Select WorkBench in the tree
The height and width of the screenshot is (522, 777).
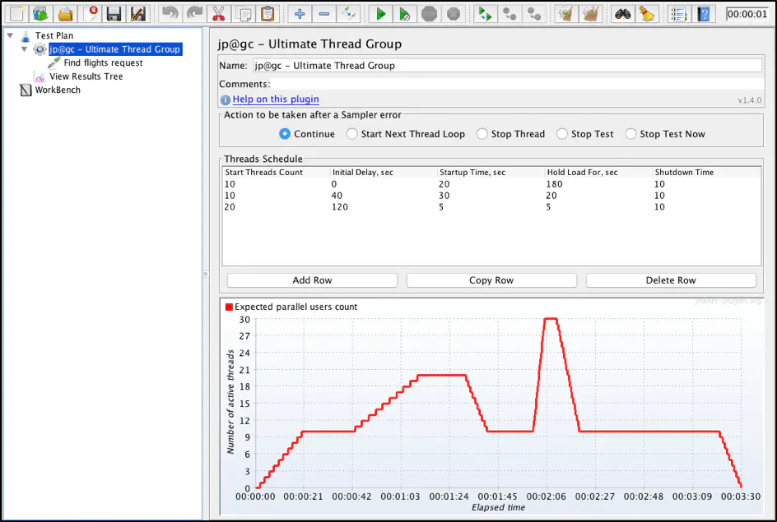58,90
